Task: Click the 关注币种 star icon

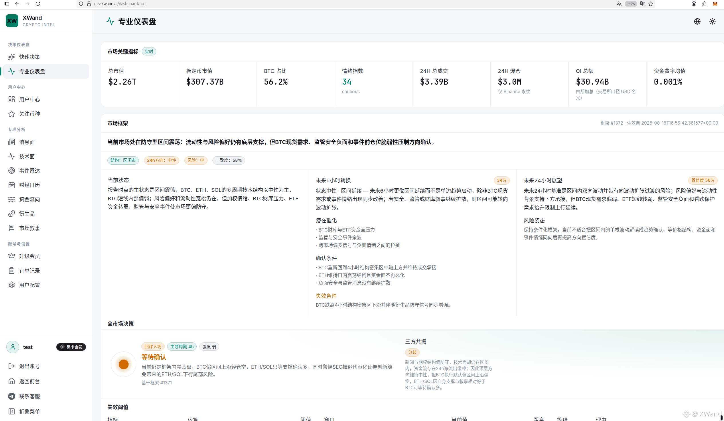Action: pyautogui.click(x=11, y=114)
